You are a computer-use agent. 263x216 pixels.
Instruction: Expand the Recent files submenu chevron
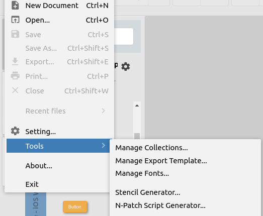tap(103, 111)
